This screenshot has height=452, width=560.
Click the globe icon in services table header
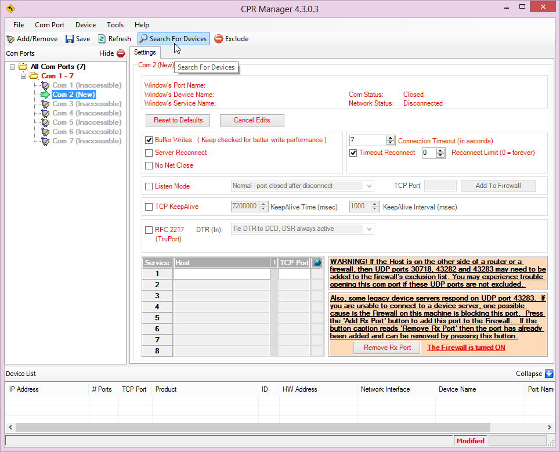tap(317, 263)
